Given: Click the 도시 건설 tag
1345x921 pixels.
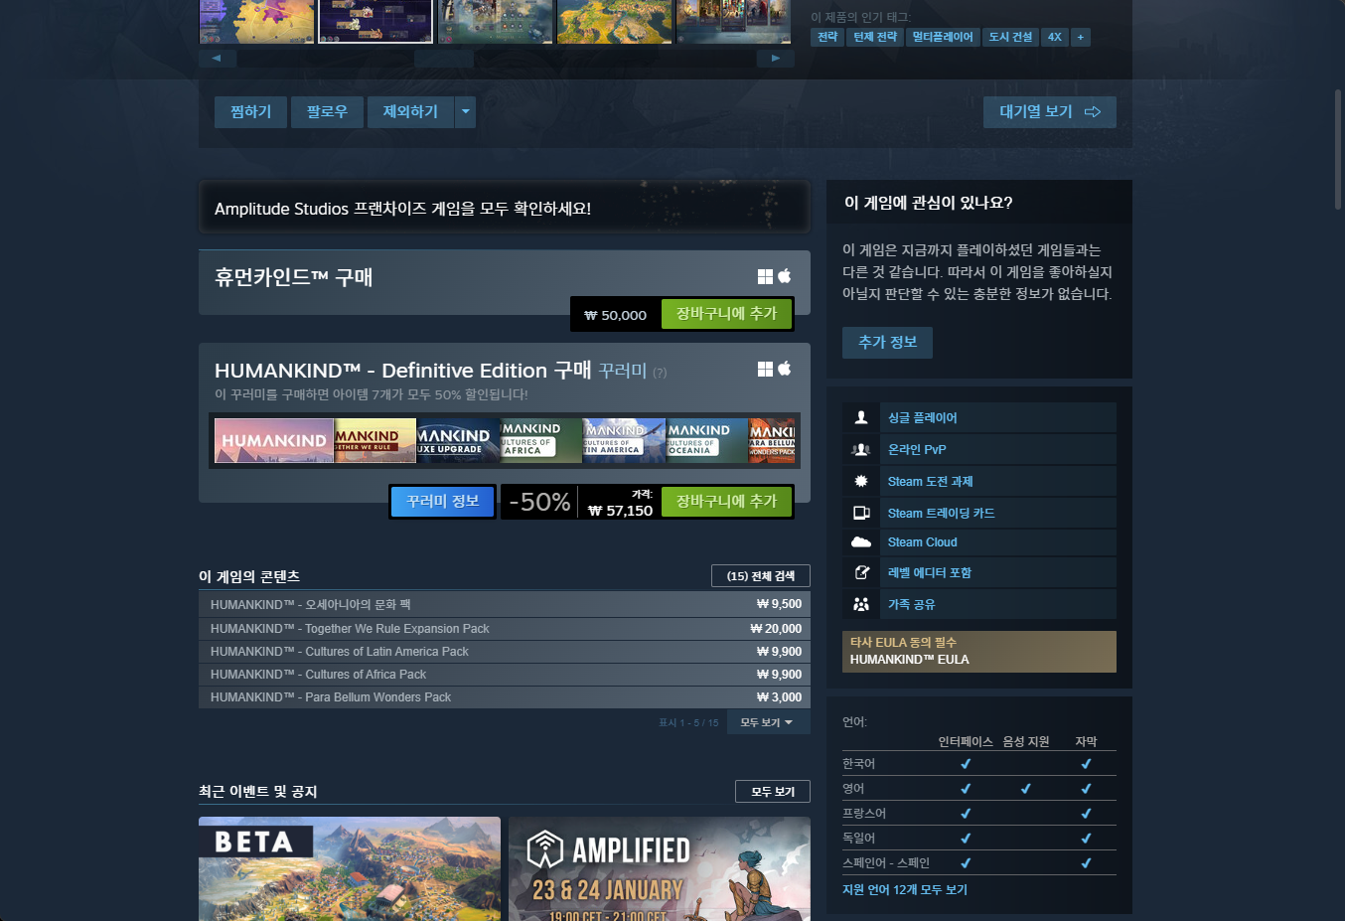Looking at the screenshot, I should tap(1010, 37).
